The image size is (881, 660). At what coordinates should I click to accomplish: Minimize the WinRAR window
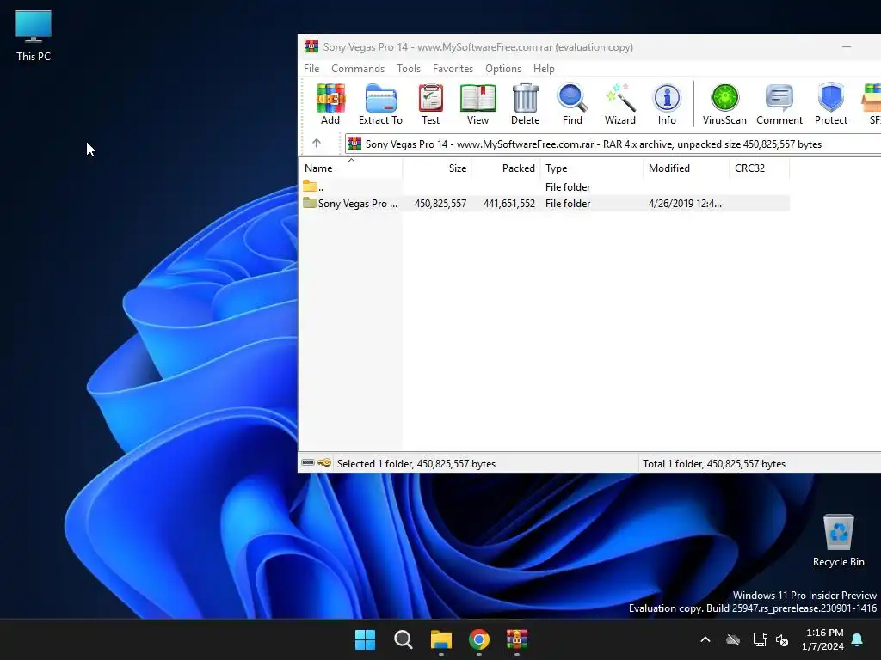coord(847,47)
